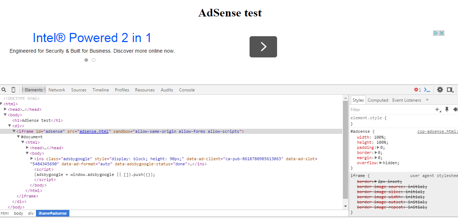Viewport: 458px width, 218px height.
Task: Open the Resources panel
Action: tap(145, 90)
